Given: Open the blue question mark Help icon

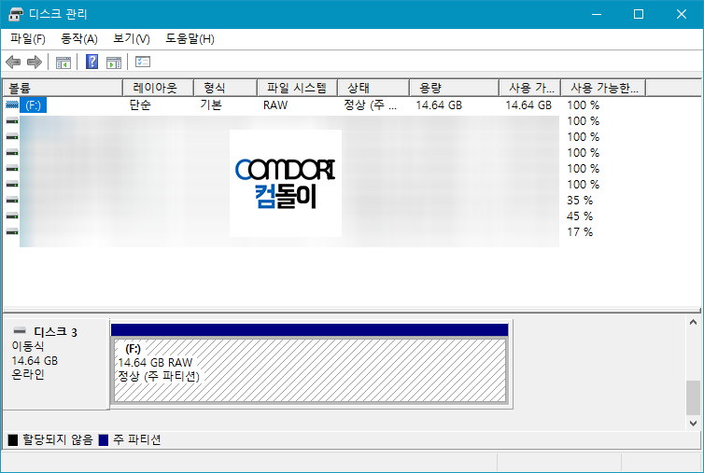Looking at the screenshot, I should pyautogui.click(x=92, y=62).
